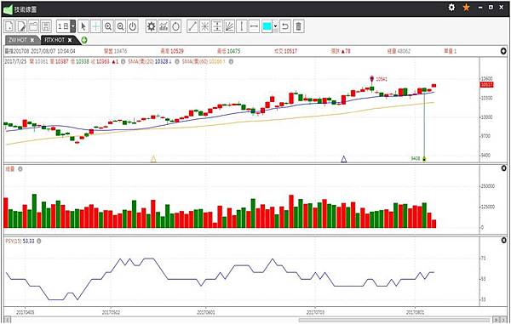Select the horizontal retracement lines tool

[x=217, y=26]
